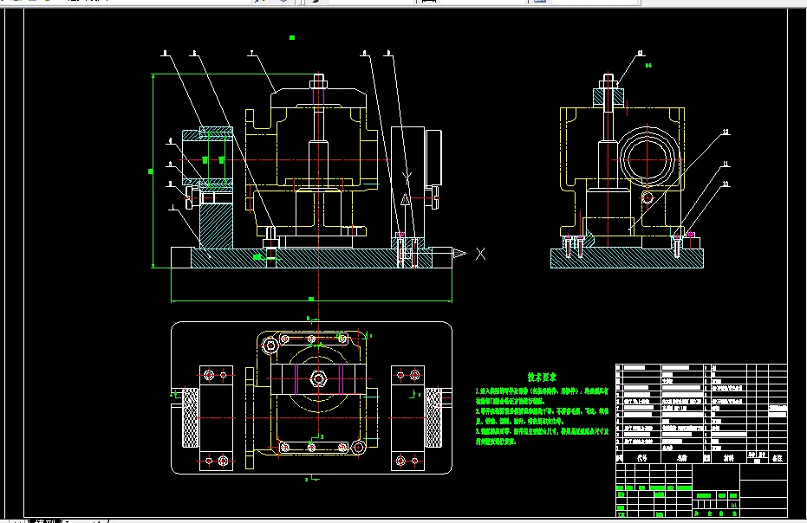Select part balloon number 11 in the side view

[x=726, y=164]
